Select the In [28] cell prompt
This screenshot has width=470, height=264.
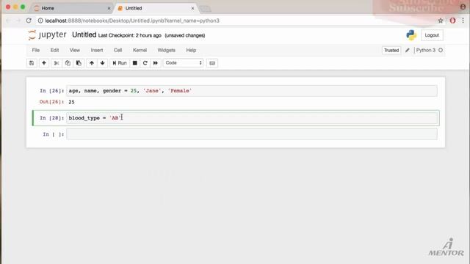click(x=51, y=118)
